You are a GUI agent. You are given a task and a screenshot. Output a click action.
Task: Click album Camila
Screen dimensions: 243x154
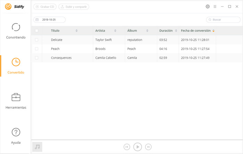pos(132,58)
